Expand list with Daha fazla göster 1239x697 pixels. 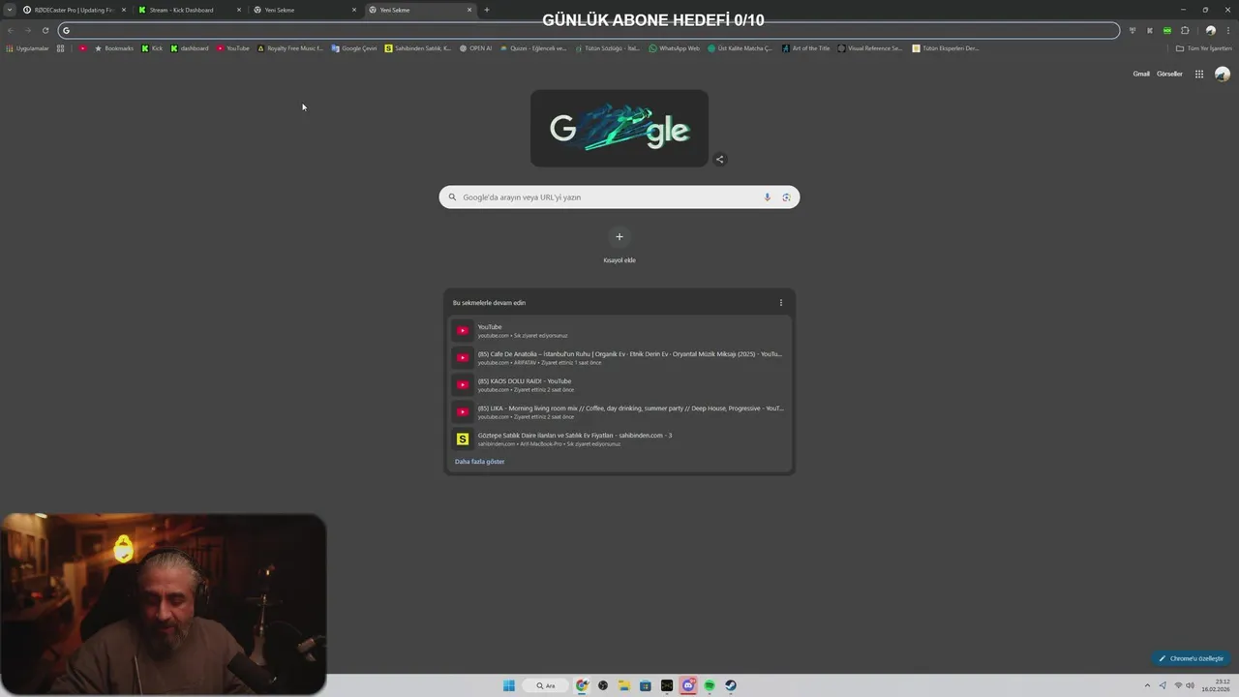[479, 462]
